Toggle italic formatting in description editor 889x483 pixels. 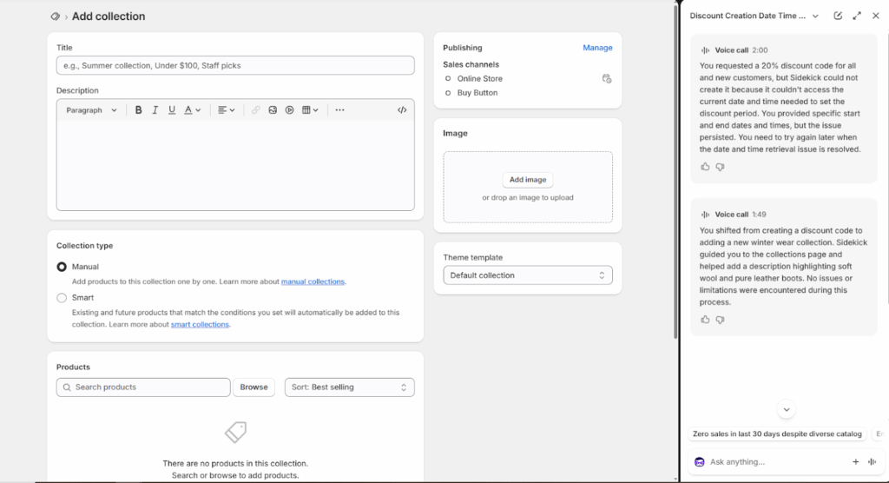155,110
